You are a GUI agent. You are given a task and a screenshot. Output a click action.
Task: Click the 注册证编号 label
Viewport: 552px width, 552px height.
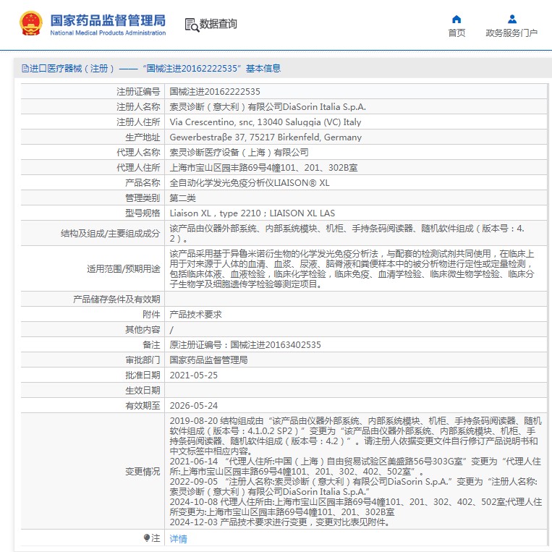[138, 92]
